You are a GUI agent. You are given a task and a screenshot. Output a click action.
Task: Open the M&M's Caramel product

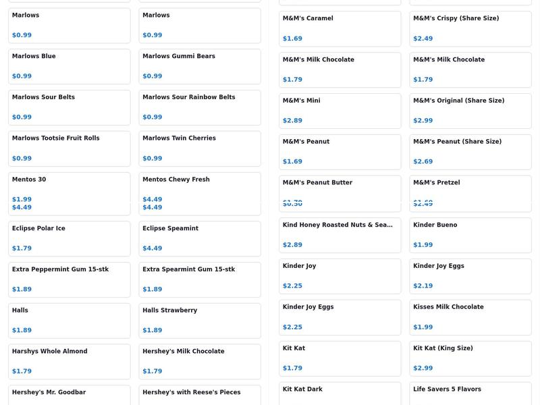340,28
